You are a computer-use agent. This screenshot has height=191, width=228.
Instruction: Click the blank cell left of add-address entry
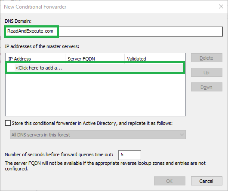click(x=11, y=68)
